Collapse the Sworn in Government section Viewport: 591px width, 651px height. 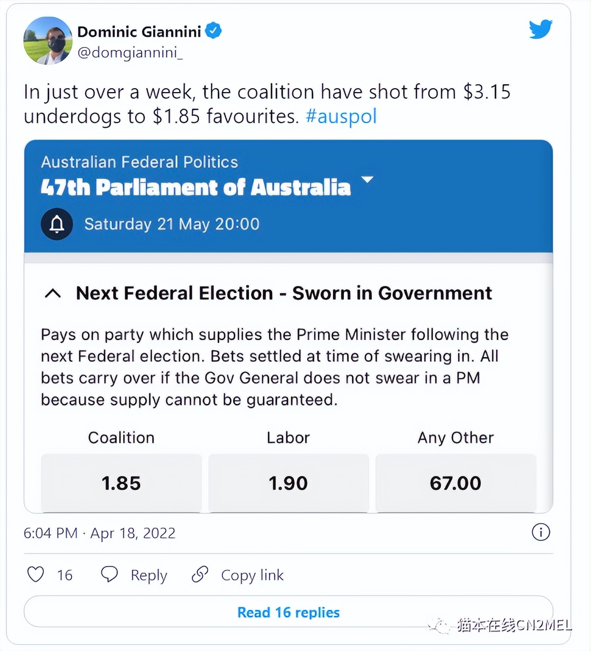point(53,293)
